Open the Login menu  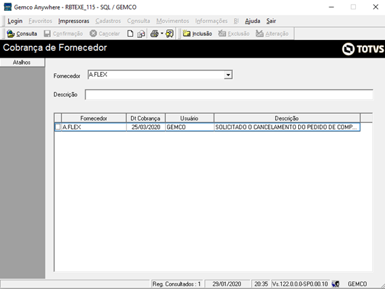coord(15,21)
